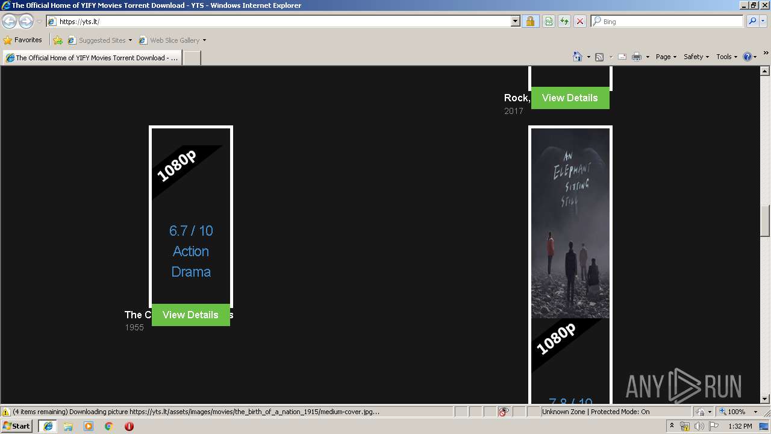Click the Internet Explorer taskbar icon
The height and width of the screenshot is (434, 771).
point(48,426)
